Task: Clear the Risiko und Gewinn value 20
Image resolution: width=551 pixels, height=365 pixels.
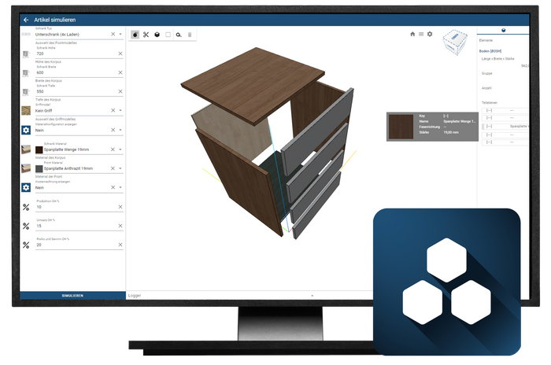Action: click(120, 245)
